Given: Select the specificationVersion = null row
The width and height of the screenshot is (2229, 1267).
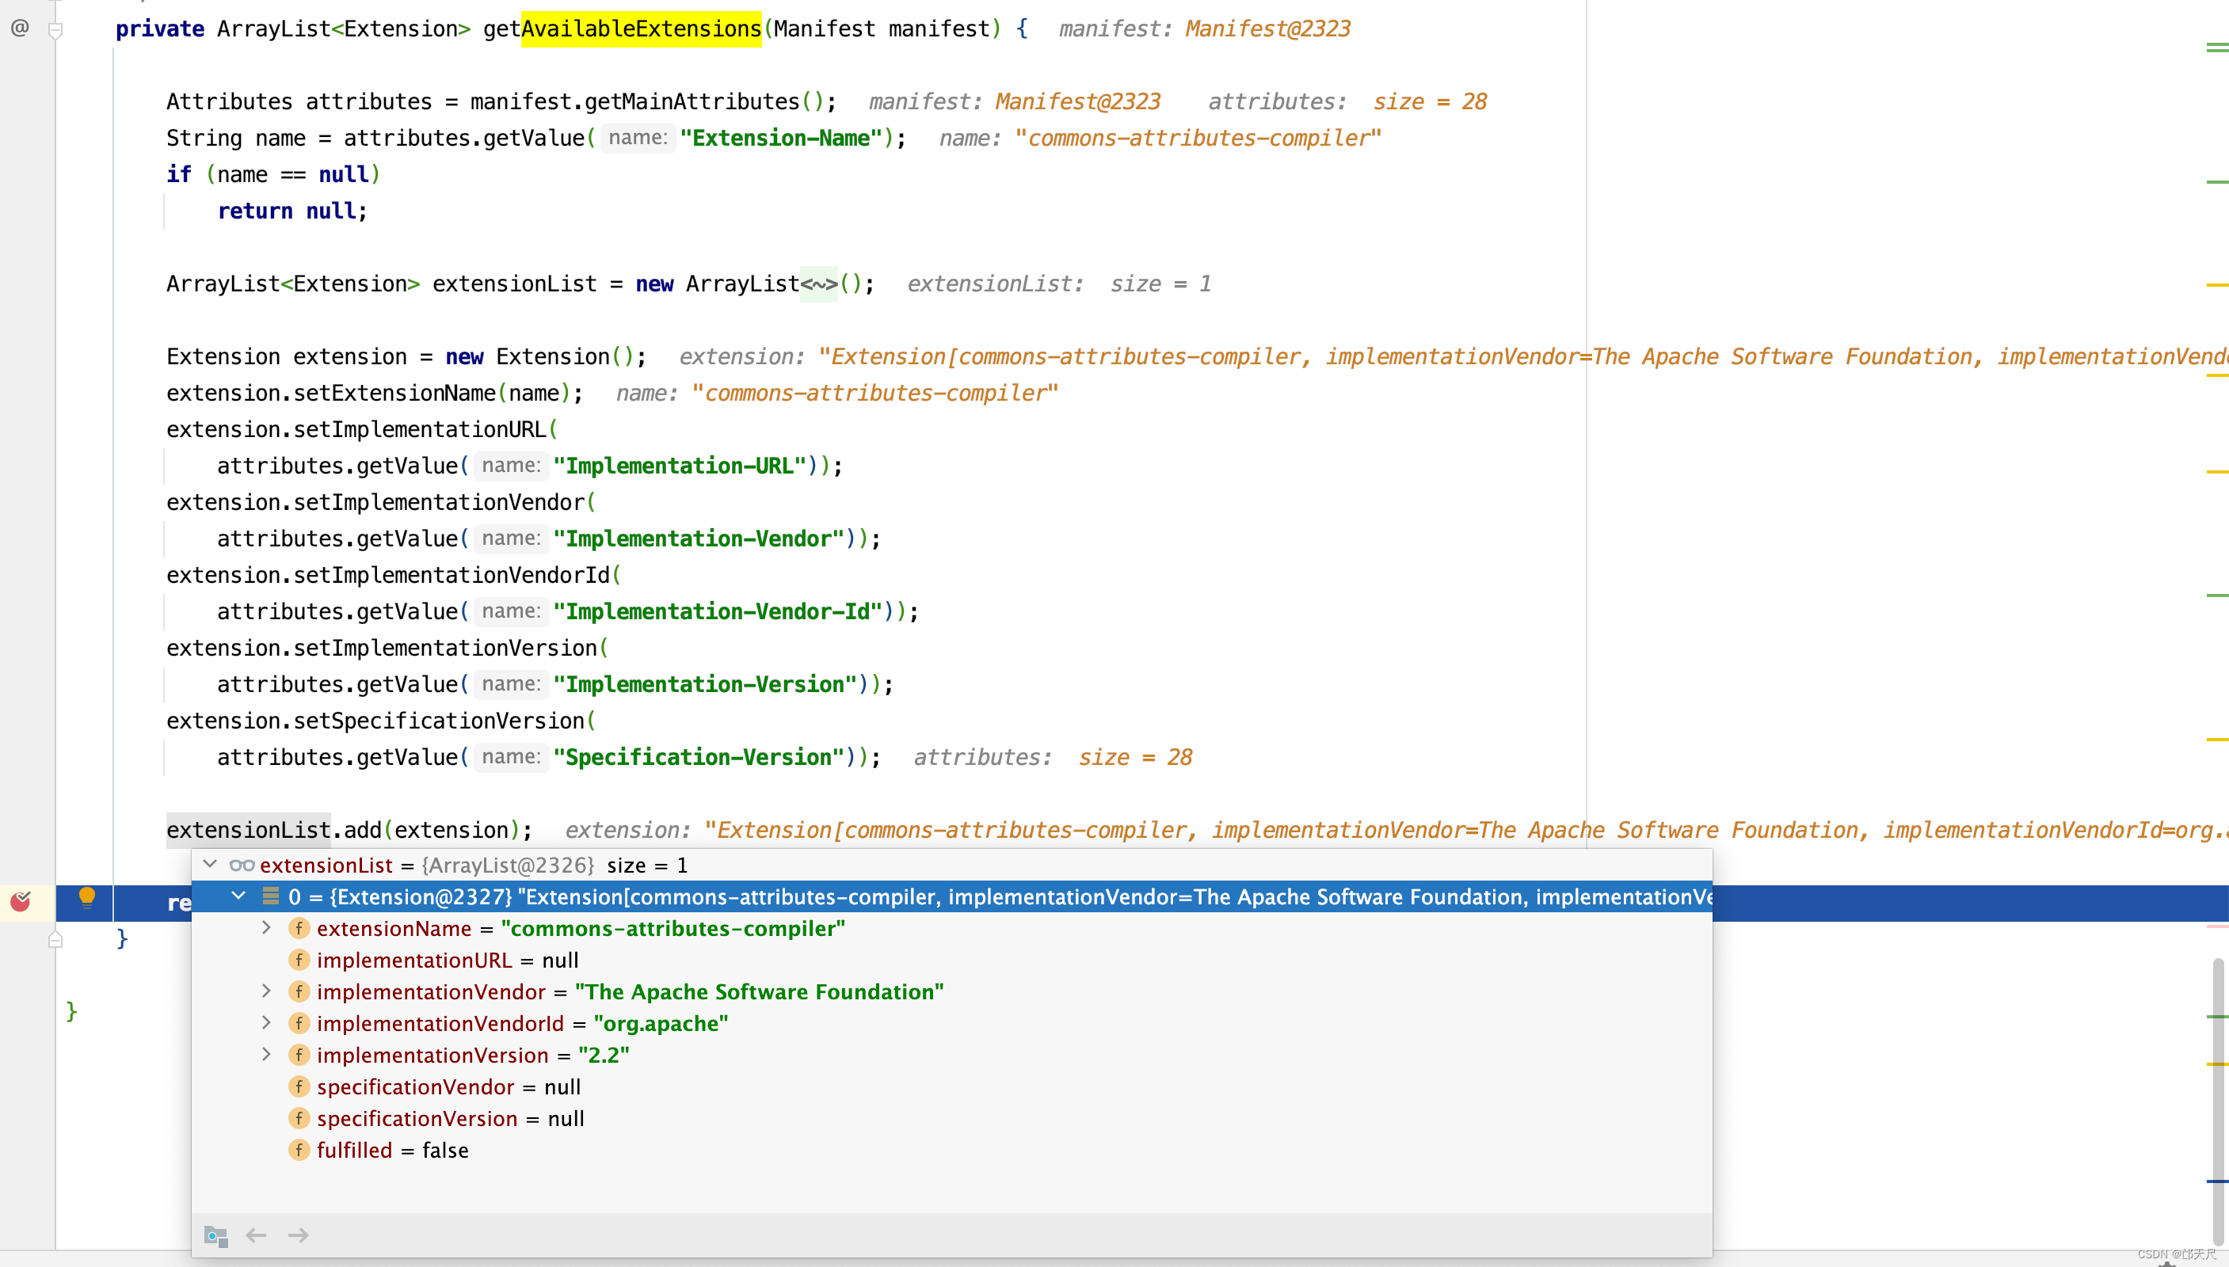Looking at the screenshot, I should pos(952,1118).
